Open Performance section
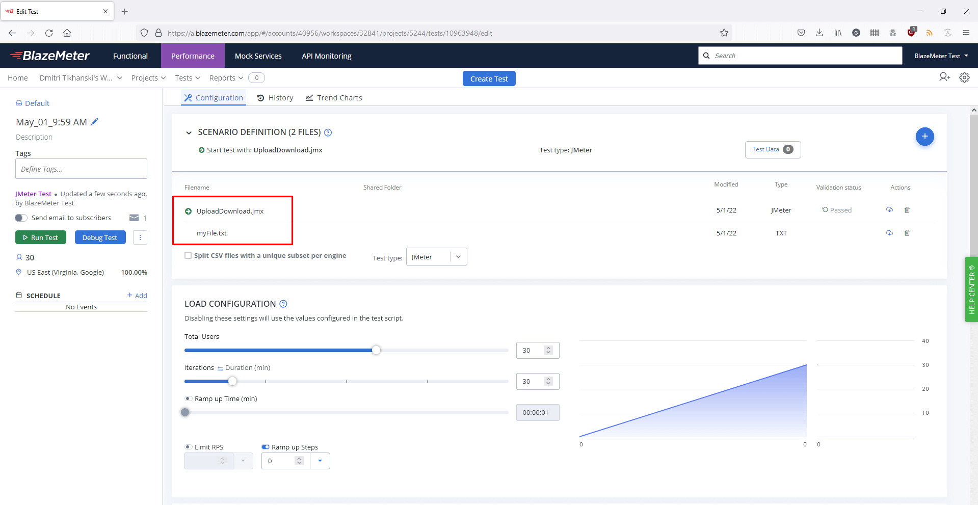 pyautogui.click(x=193, y=56)
